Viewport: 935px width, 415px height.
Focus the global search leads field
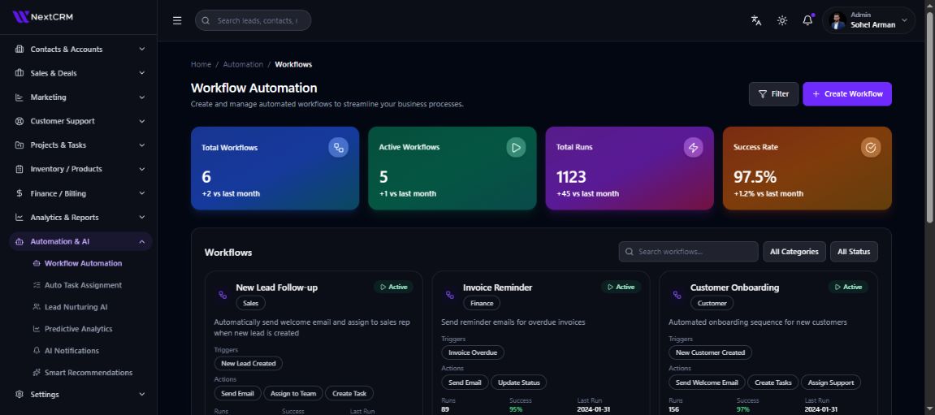253,20
